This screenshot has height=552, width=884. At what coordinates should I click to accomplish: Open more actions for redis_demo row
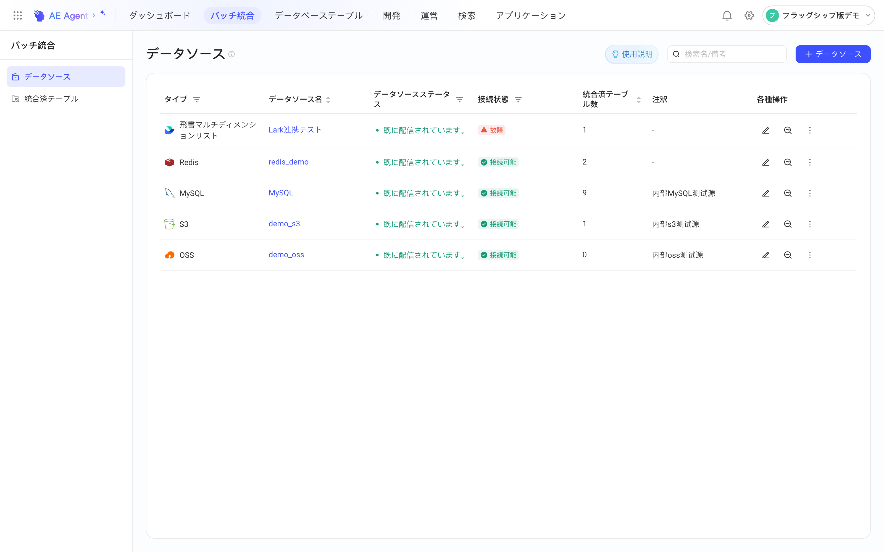tap(810, 163)
